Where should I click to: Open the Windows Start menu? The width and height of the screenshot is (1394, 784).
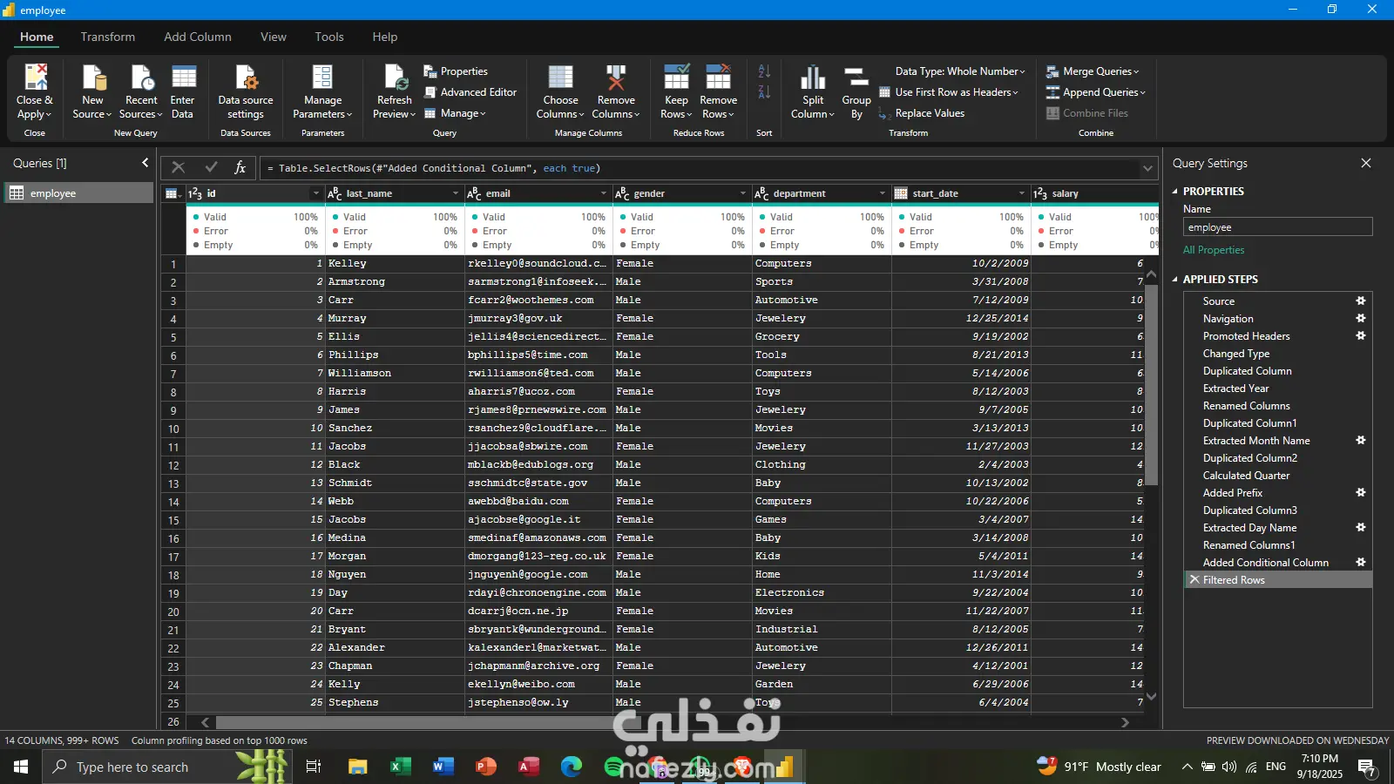tap(21, 767)
